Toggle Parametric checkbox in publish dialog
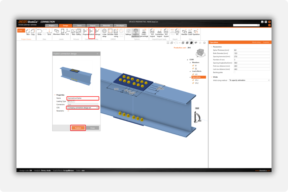This screenshot has height=192, width=288. pyautogui.click(x=68, y=111)
